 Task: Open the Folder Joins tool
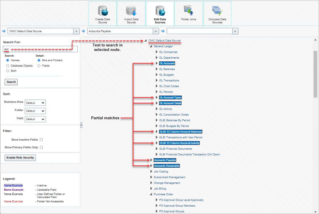tap(189, 14)
